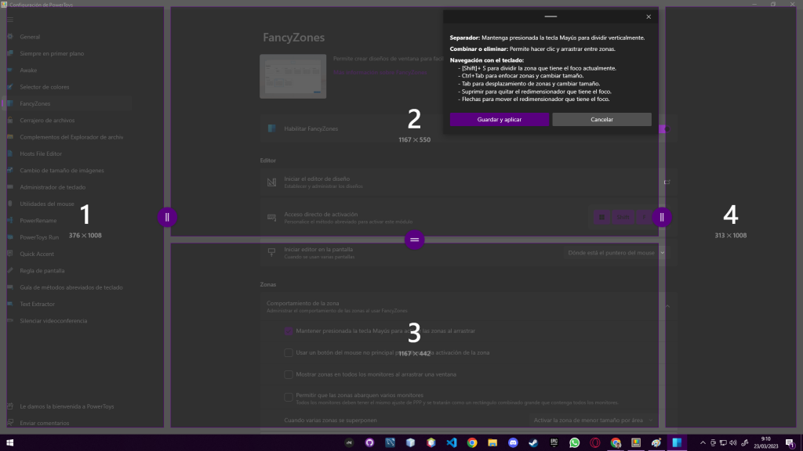Click the vertical resizer handle bordering zone 4
The image size is (803, 451).
point(663,217)
